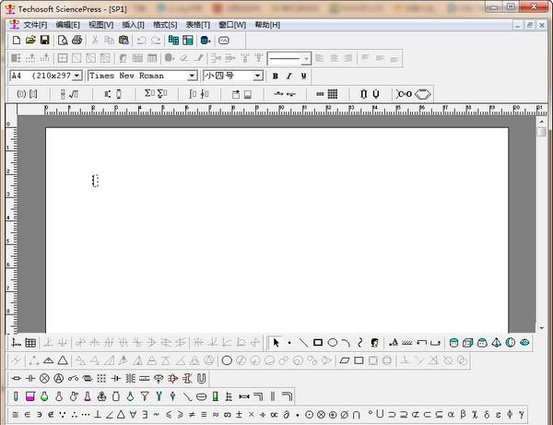Toggle italic formatting
Screen dimensions: 553x425
289,76
